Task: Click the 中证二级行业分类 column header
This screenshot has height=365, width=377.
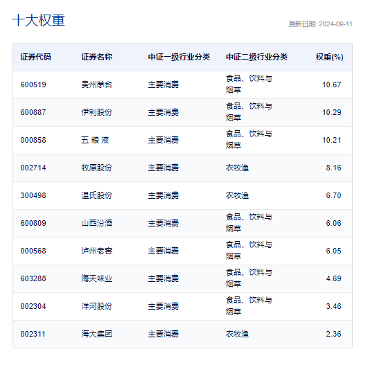Action: pos(256,57)
